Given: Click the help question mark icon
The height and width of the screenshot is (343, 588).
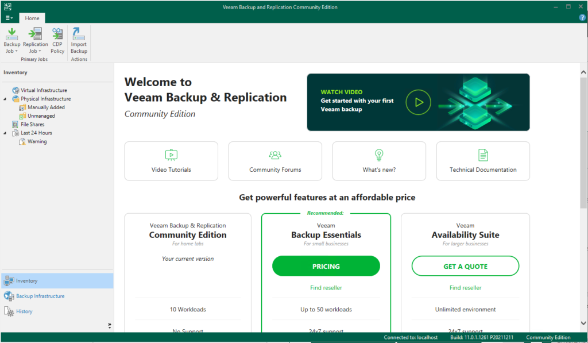Looking at the screenshot, I should pyautogui.click(x=582, y=18).
